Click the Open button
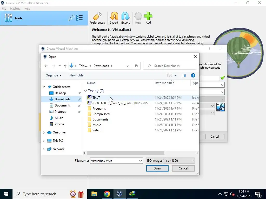 click(157, 168)
